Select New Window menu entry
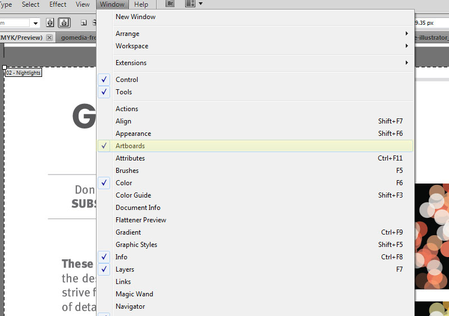The height and width of the screenshot is (316, 449). pos(135,17)
